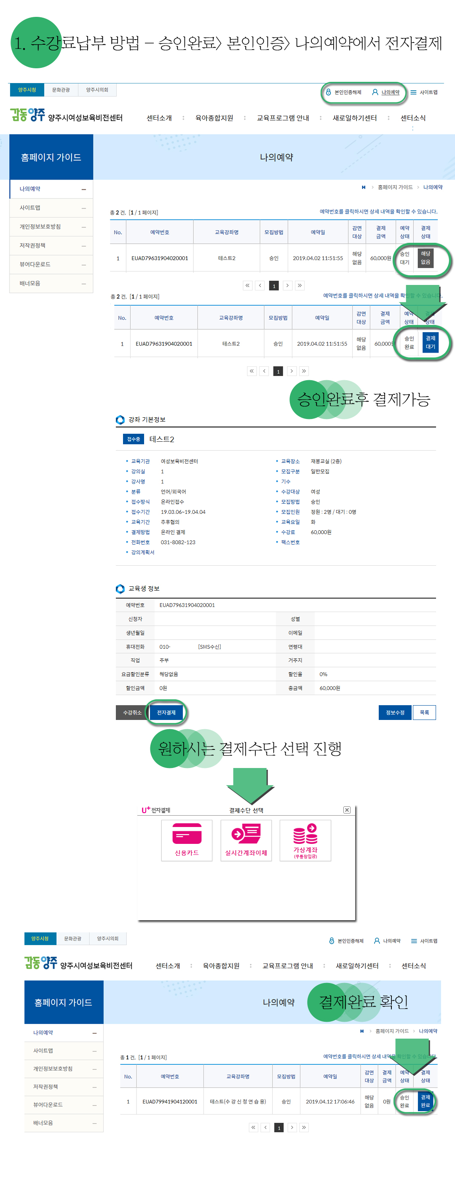Viewport: 455px width, 1195px height.
Task: Open the 사이트맵 hamburger icon in 결제완료 screenshot
Action: [x=414, y=941]
